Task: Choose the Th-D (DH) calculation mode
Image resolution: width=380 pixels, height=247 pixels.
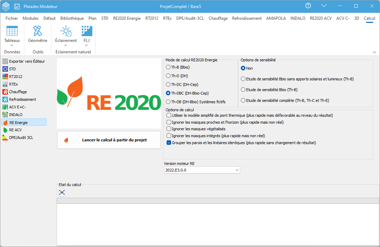Action: click(x=177, y=76)
